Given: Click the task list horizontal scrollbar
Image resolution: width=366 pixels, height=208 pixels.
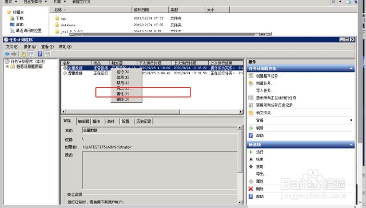Looking at the screenshot, I should coord(152,111).
